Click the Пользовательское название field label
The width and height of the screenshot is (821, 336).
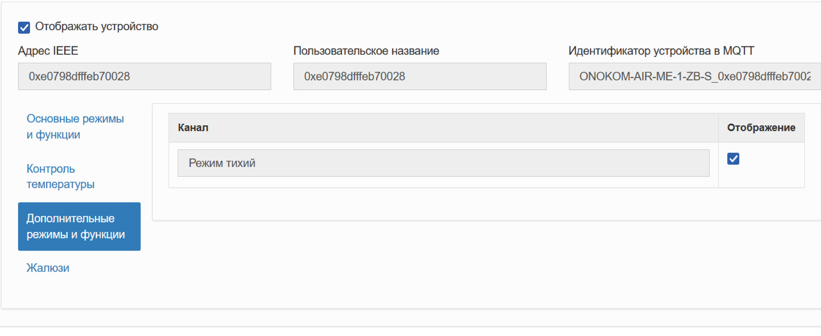click(x=366, y=51)
